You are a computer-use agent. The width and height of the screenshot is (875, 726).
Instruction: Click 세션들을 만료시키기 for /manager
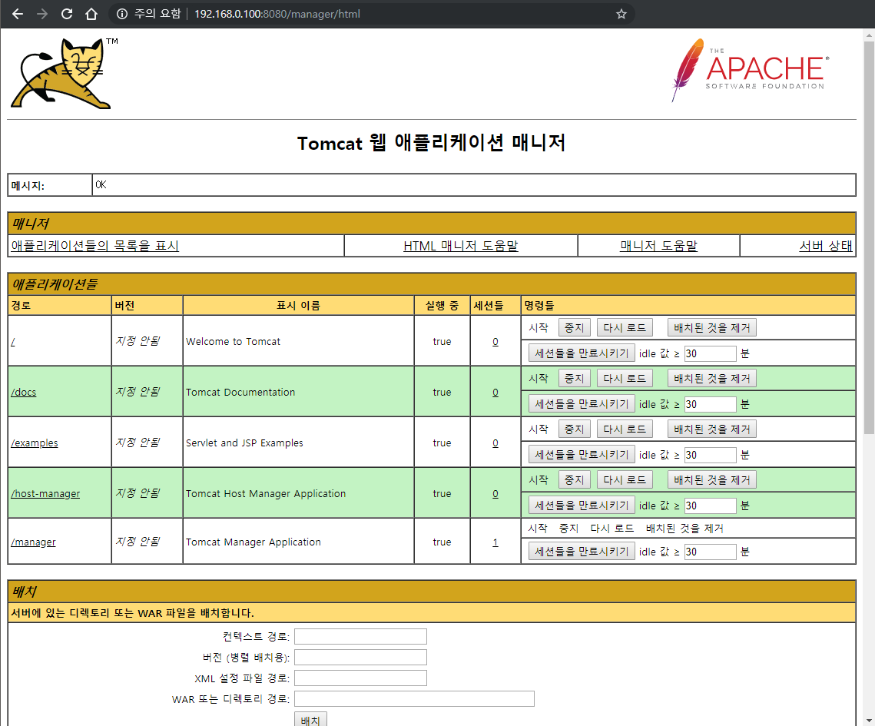582,552
